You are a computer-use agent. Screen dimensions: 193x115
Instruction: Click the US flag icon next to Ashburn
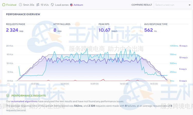72,5
